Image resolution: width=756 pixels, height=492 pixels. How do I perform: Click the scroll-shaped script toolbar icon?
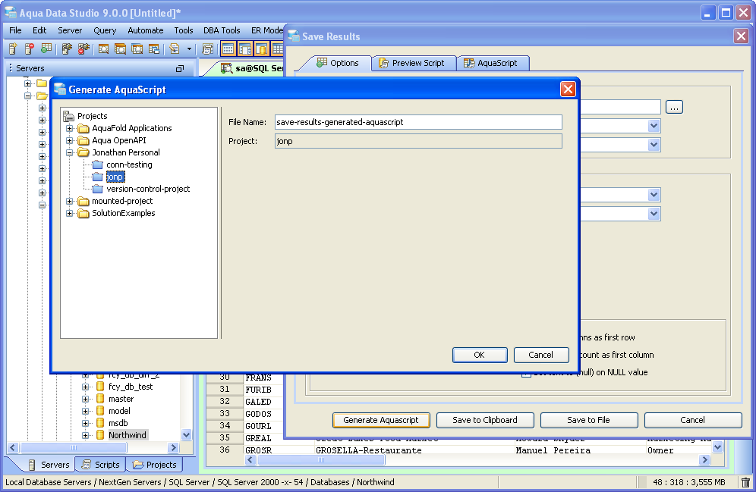point(207,49)
